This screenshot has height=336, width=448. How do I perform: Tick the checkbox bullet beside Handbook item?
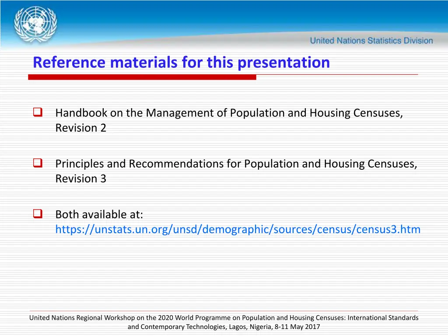tap(37, 112)
